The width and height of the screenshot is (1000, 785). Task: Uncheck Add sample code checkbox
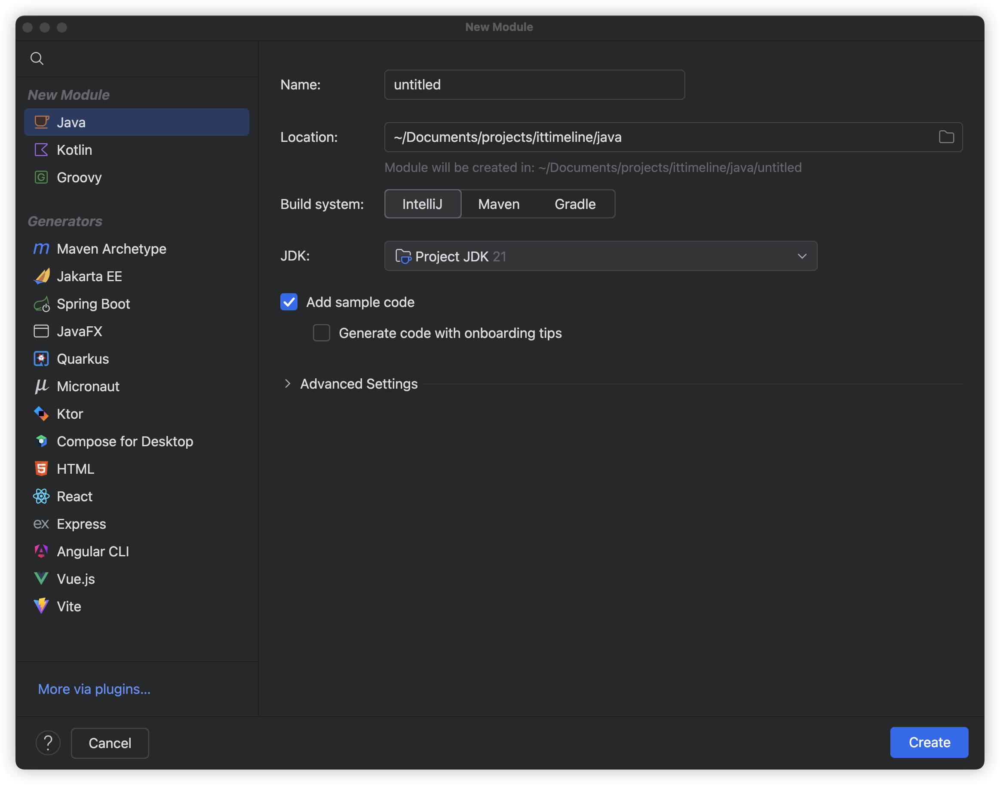click(x=288, y=302)
